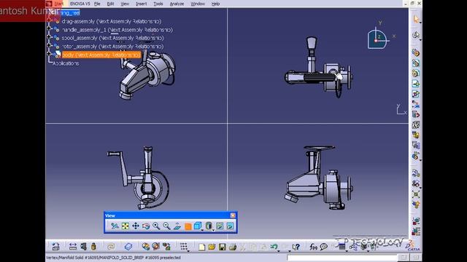Select the highlighted body tree item
The height and width of the screenshot is (262, 467).
[101, 55]
